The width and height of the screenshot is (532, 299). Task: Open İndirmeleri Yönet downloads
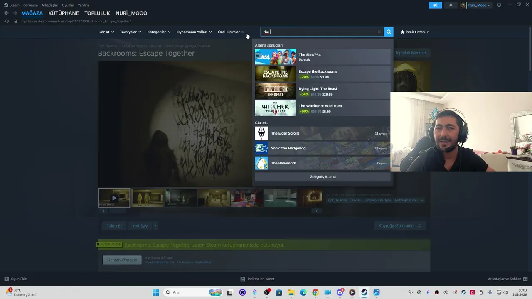257,279
